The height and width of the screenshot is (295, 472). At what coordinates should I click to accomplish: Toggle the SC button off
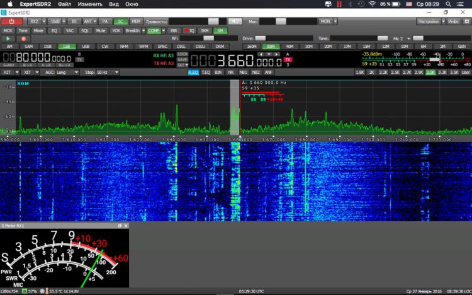point(120,21)
